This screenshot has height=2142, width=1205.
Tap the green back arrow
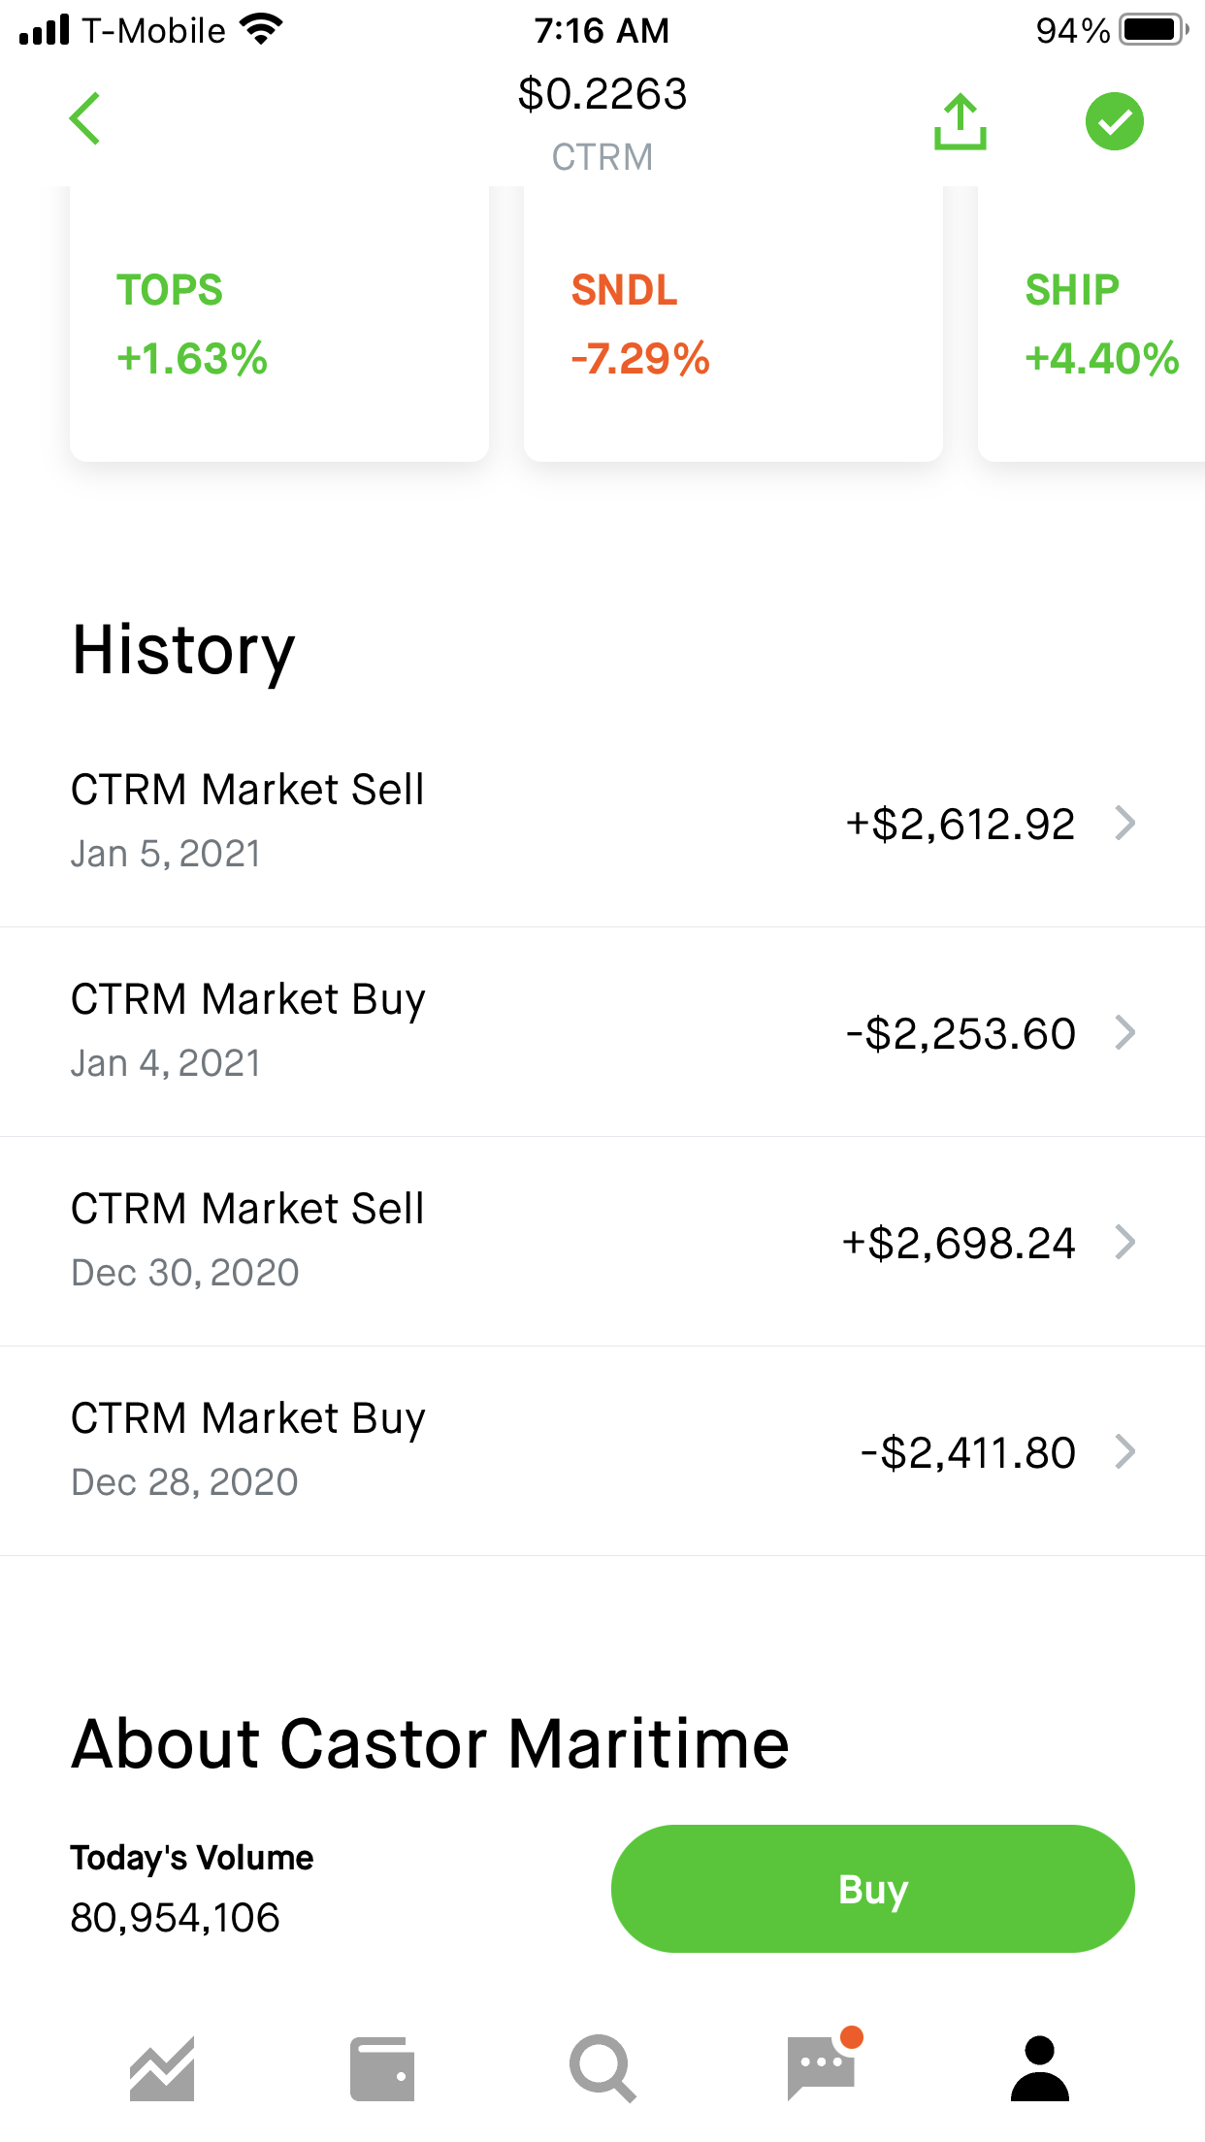click(x=85, y=119)
